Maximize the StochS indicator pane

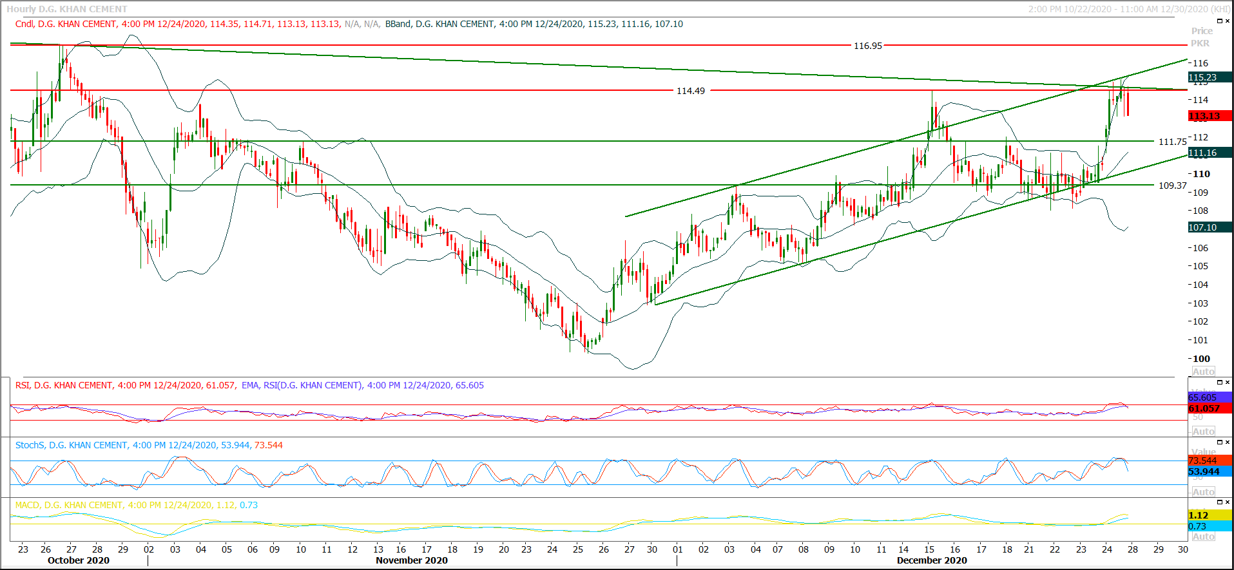[1219, 442]
